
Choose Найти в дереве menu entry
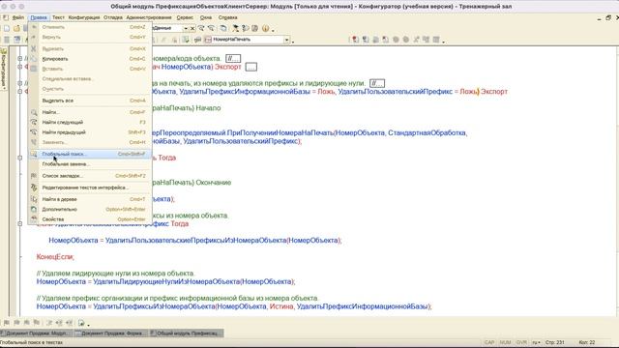[90, 199]
